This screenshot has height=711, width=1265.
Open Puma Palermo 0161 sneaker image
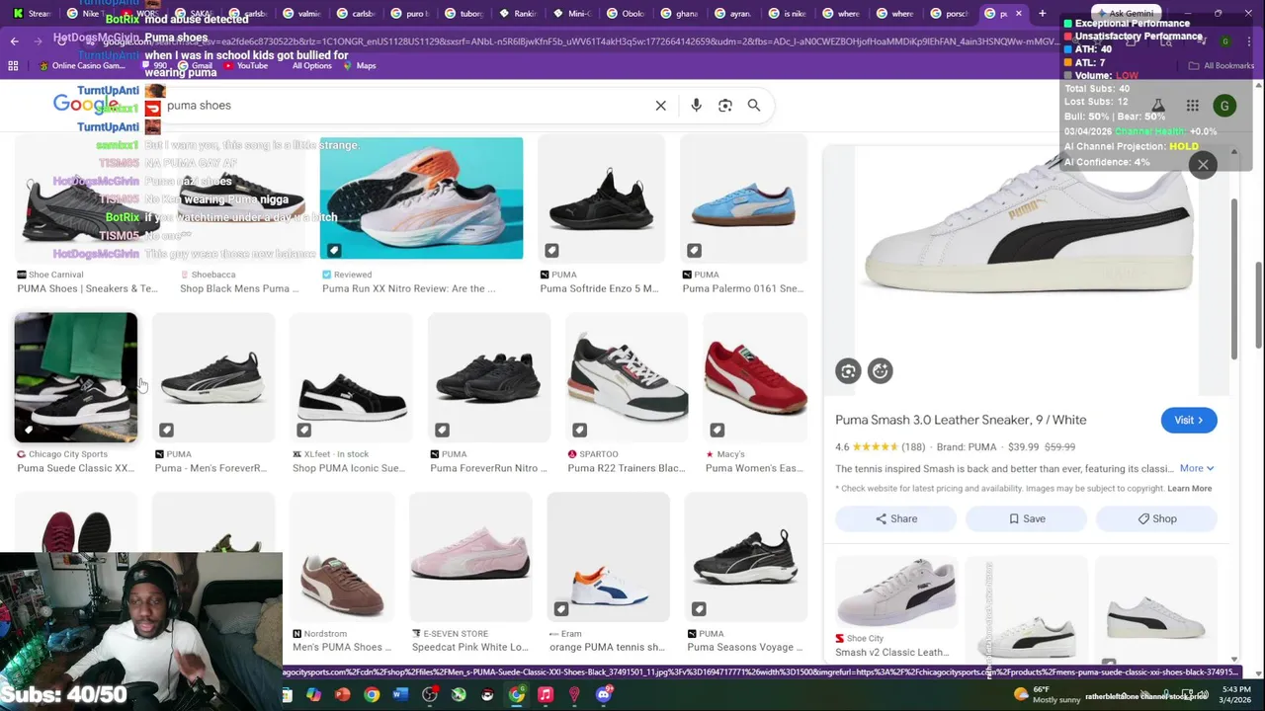click(743, 197)
